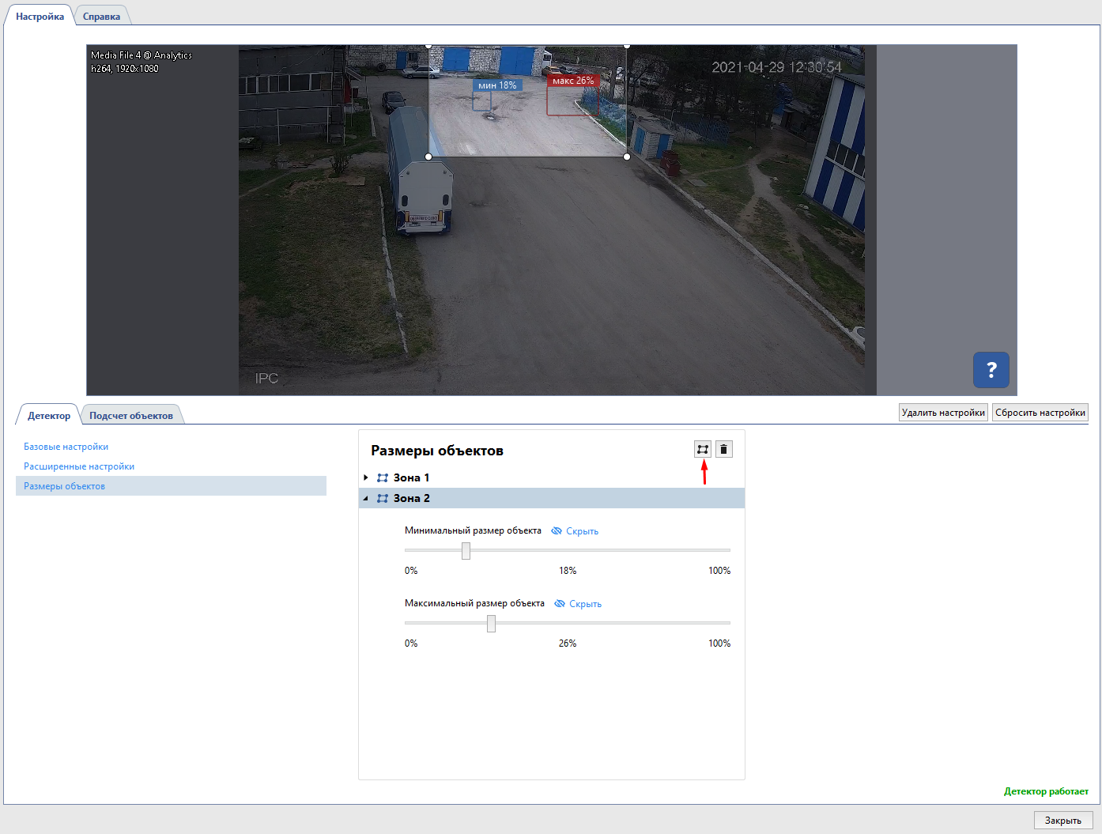Open Расширенные настройки section
1102x834 pixels.
(x=79, y=466)
